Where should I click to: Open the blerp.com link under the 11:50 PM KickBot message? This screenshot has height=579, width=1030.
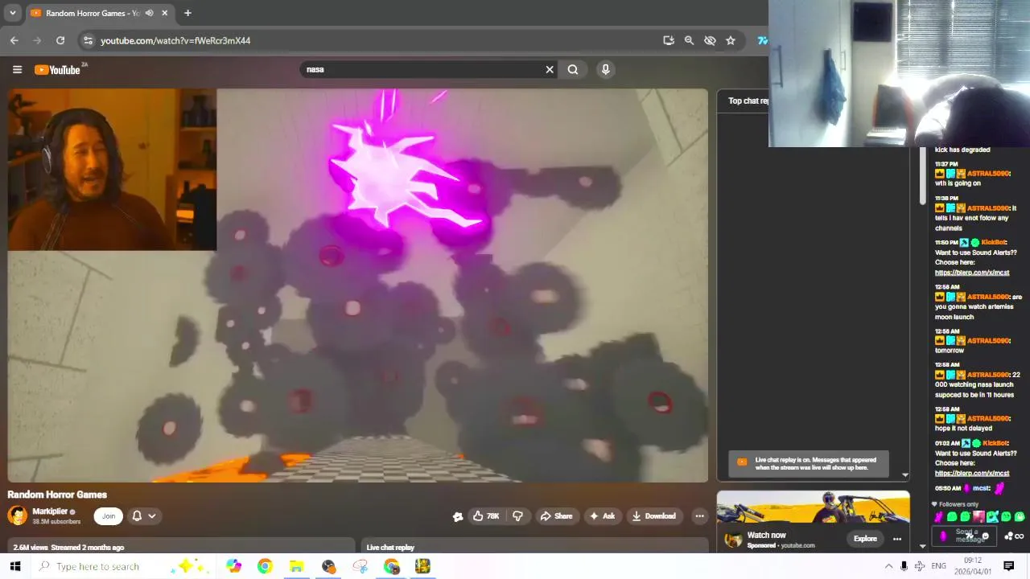point(972,273)
